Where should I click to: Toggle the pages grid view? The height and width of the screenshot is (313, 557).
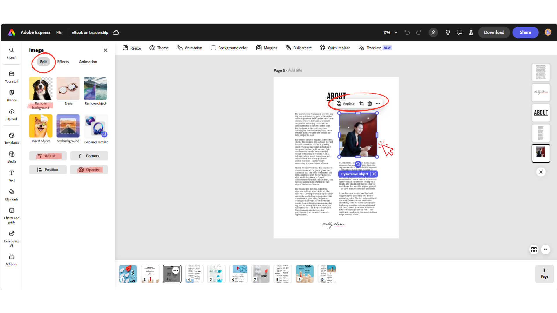534,249
